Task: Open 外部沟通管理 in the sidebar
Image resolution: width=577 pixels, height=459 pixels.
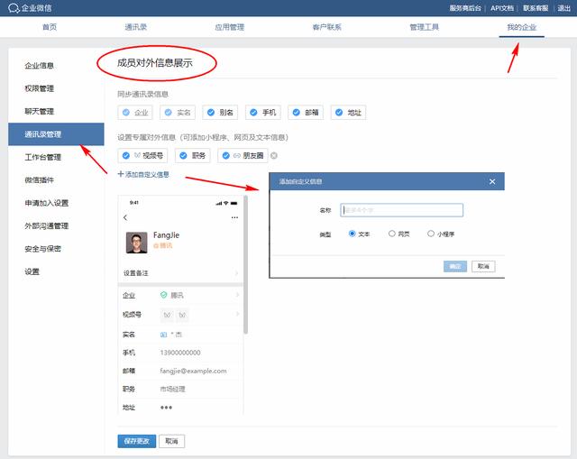Action: [47, 225]
